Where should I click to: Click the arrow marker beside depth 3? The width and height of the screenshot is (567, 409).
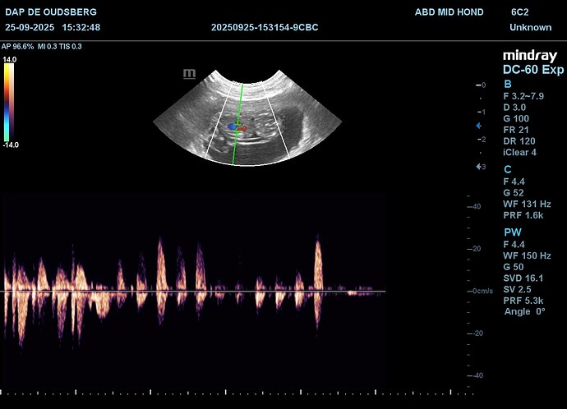point(479,167)
